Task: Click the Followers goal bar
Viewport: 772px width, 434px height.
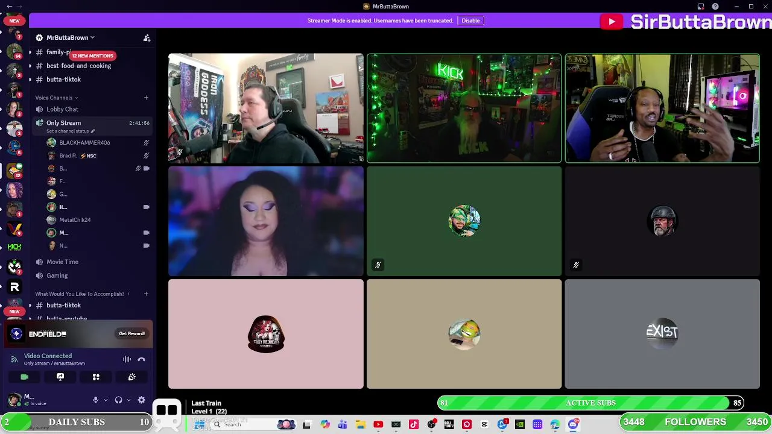Action: (695, 422)
